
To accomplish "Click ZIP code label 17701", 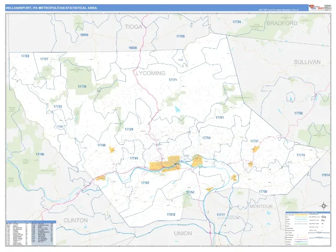I will coord(219,118).
